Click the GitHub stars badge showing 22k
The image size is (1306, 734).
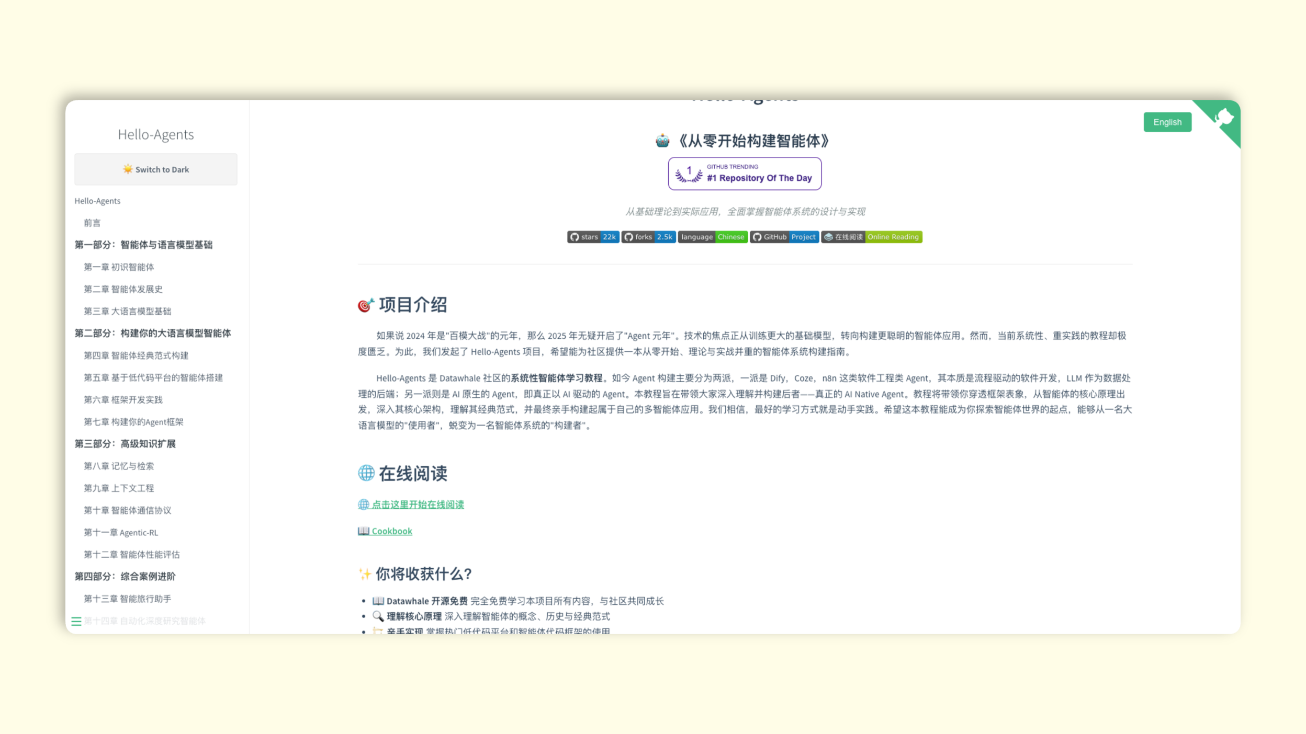(593, 237)
